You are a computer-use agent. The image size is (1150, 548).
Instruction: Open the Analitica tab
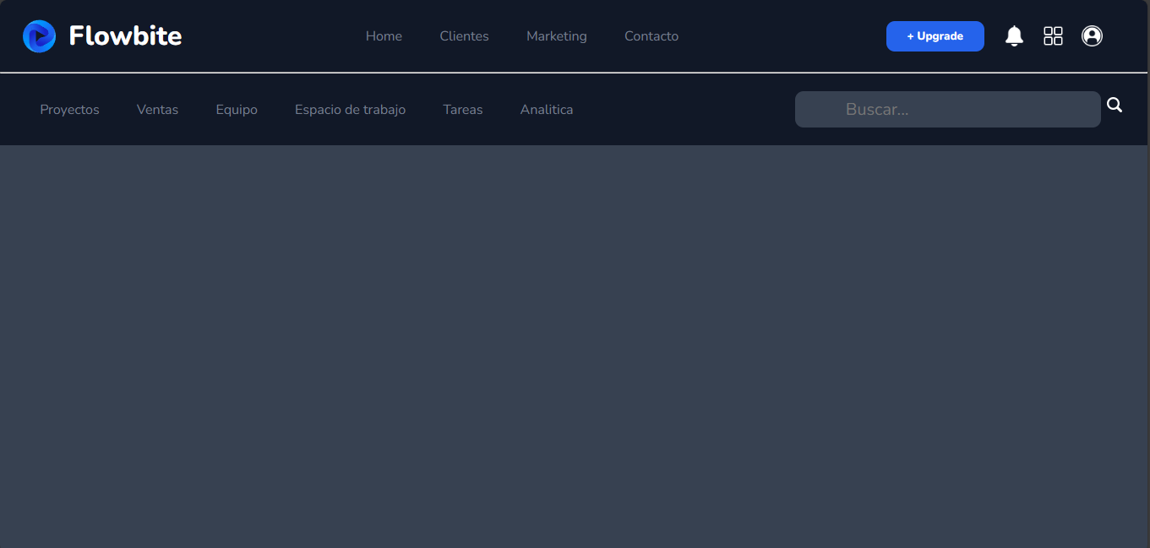(x=546, y=109)
